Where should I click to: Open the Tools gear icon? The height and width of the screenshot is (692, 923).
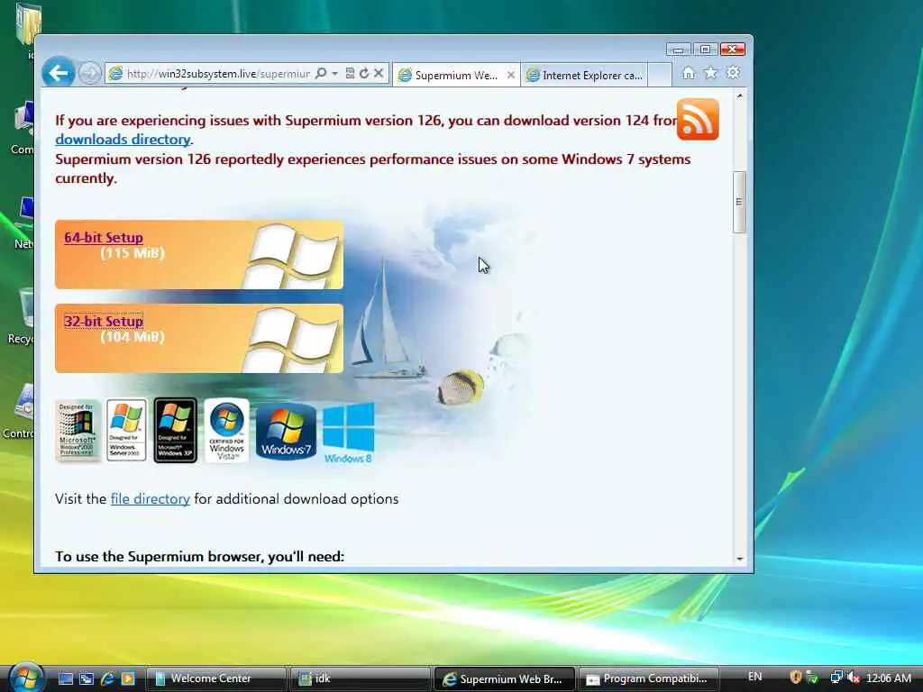[x=733, y=73]
